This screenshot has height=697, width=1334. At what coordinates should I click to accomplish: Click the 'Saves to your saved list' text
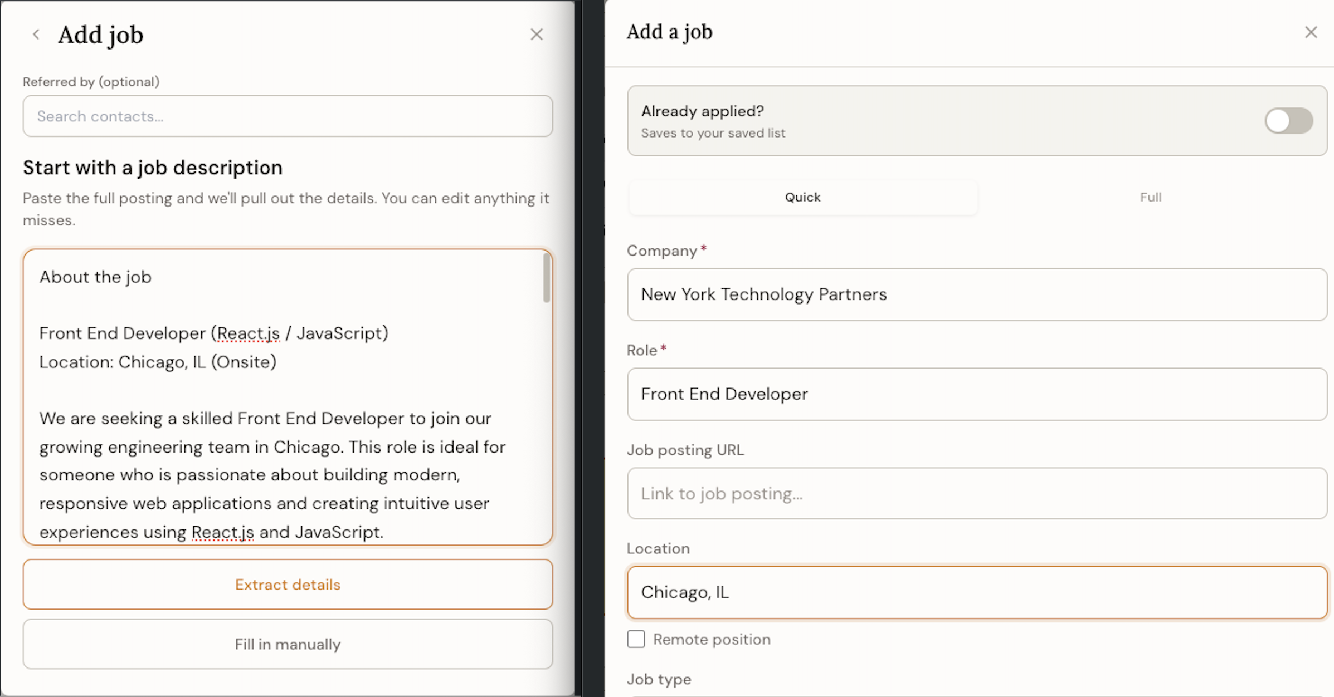pyautogui.click(x=713, y=133)
